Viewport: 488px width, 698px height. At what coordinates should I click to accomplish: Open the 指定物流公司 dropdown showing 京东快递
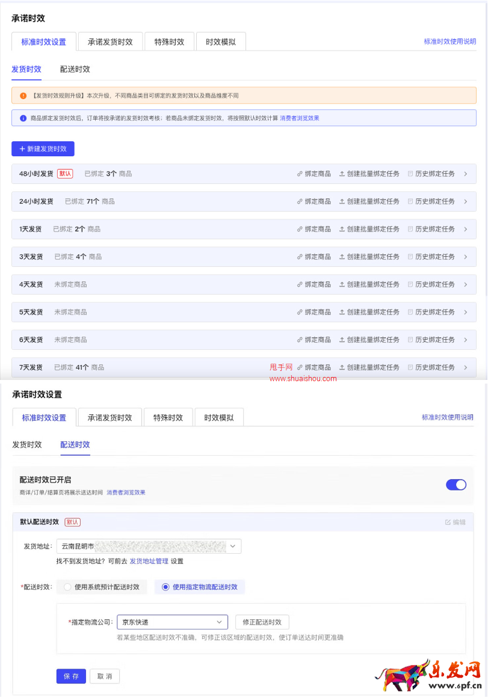point(172,622)
